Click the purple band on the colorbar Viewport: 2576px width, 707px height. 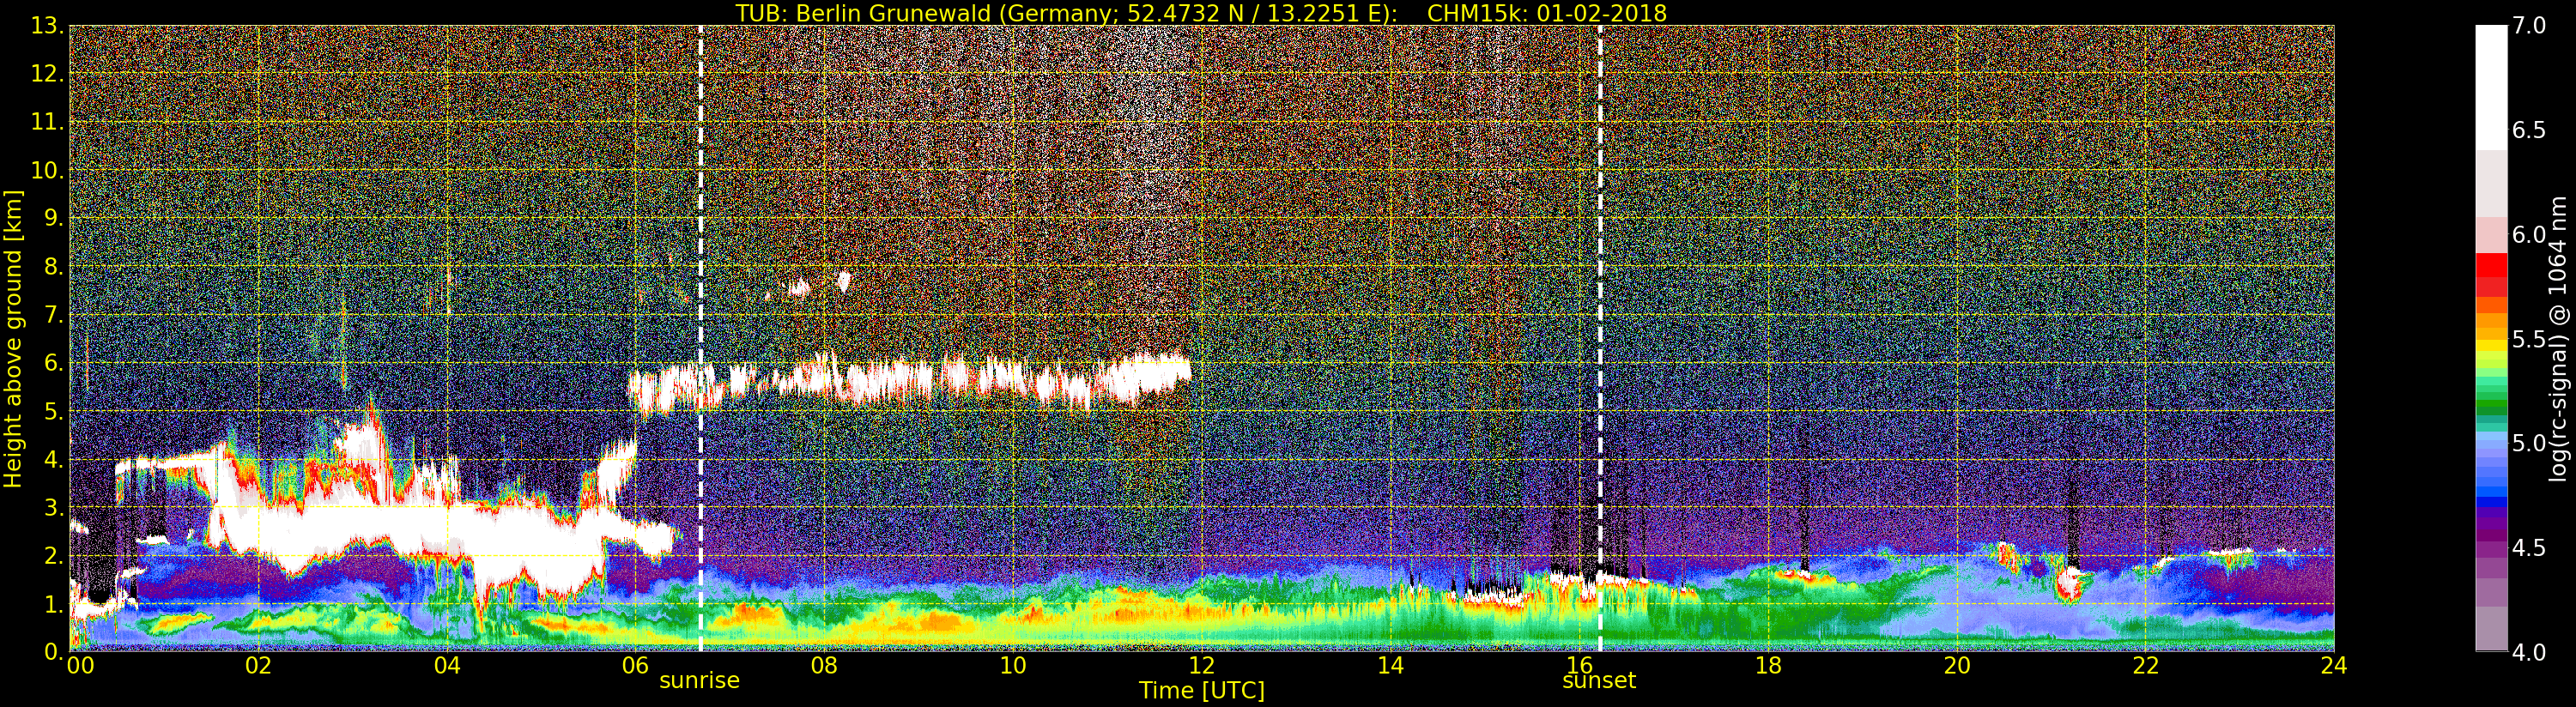point(2491,530)
